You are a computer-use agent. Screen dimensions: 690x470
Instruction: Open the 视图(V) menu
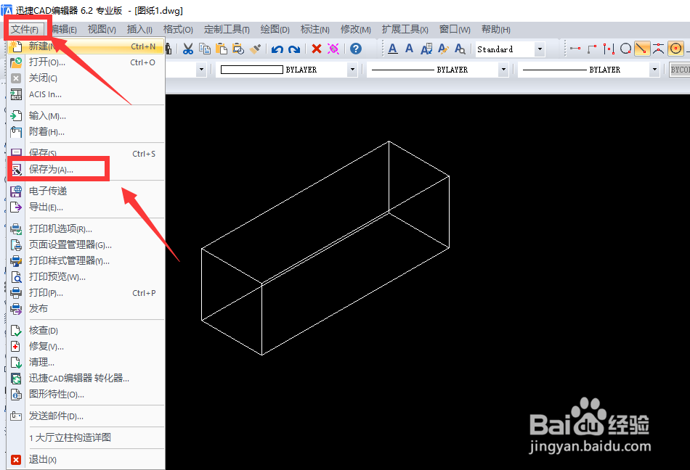click(102, 30)
